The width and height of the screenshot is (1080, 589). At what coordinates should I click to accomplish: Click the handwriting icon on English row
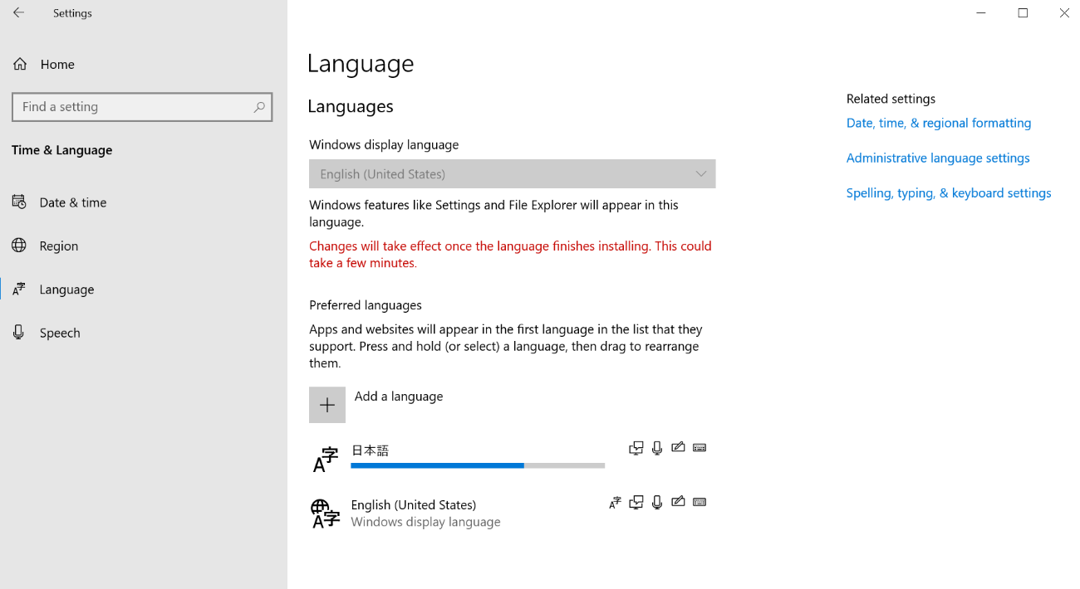[678, 502]
